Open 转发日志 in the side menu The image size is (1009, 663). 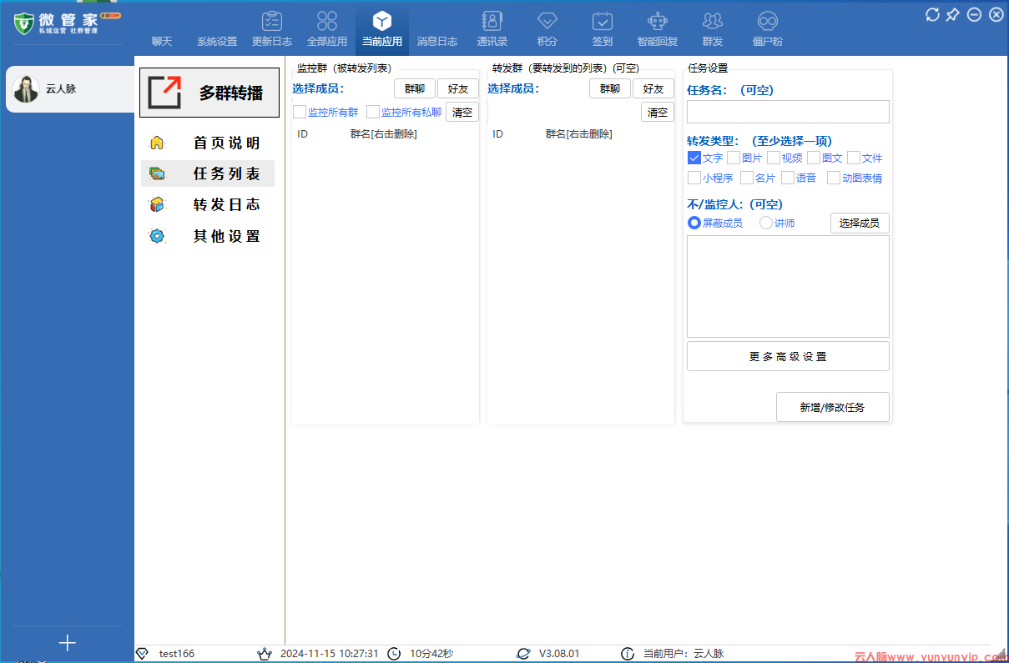226,205
